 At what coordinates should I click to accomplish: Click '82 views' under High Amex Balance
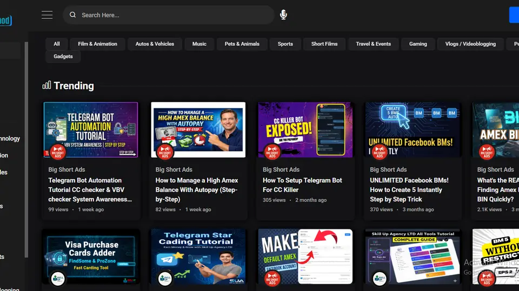coord(165,210)
